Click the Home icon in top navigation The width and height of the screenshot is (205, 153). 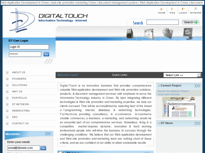pyautogui.click(x=162, y=11)
